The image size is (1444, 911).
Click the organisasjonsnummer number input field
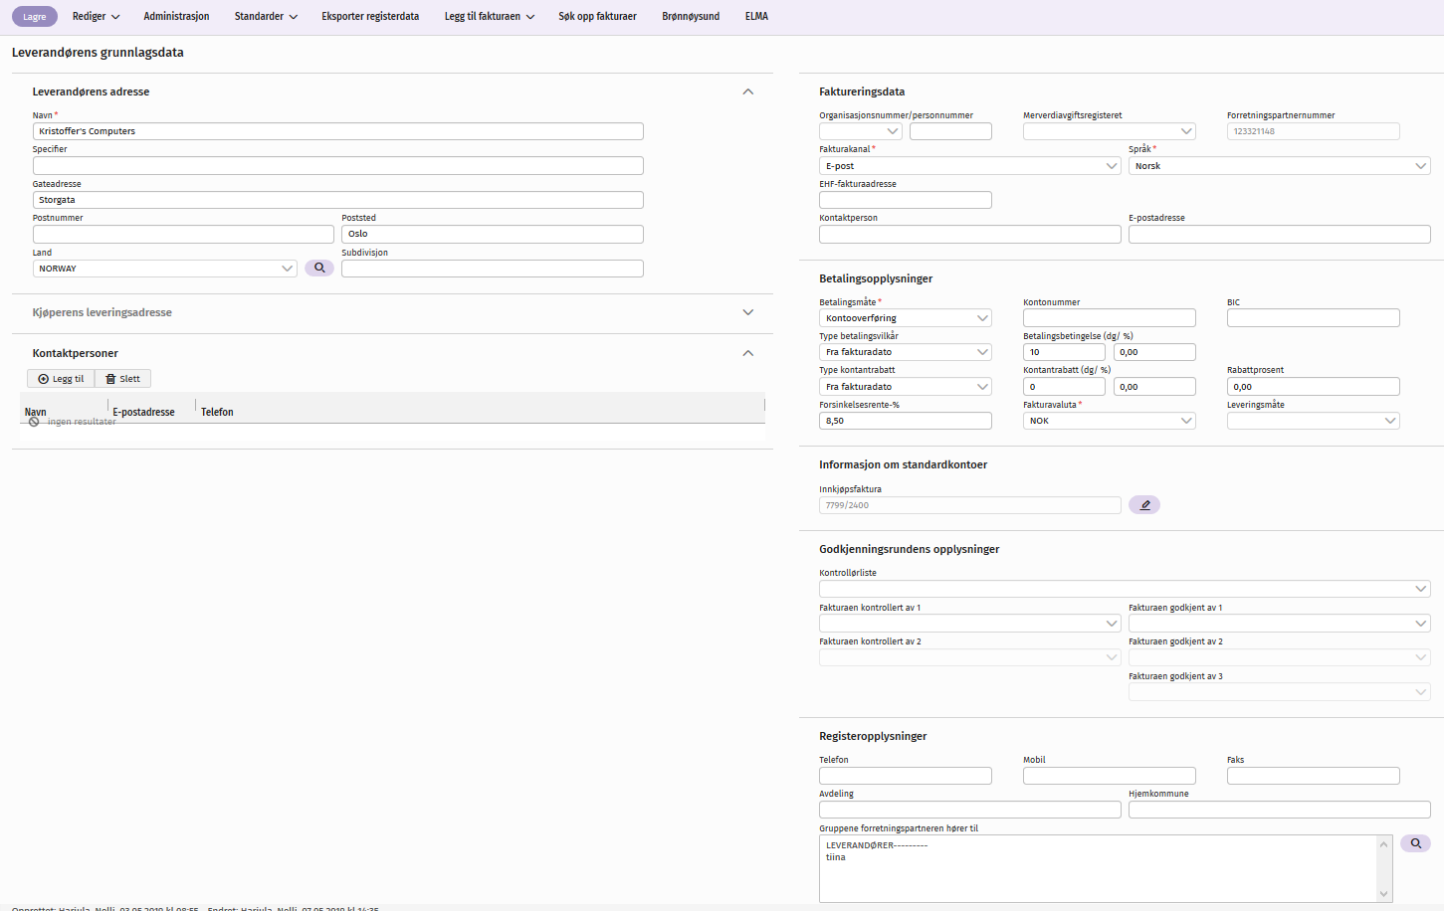pos(950,131)
